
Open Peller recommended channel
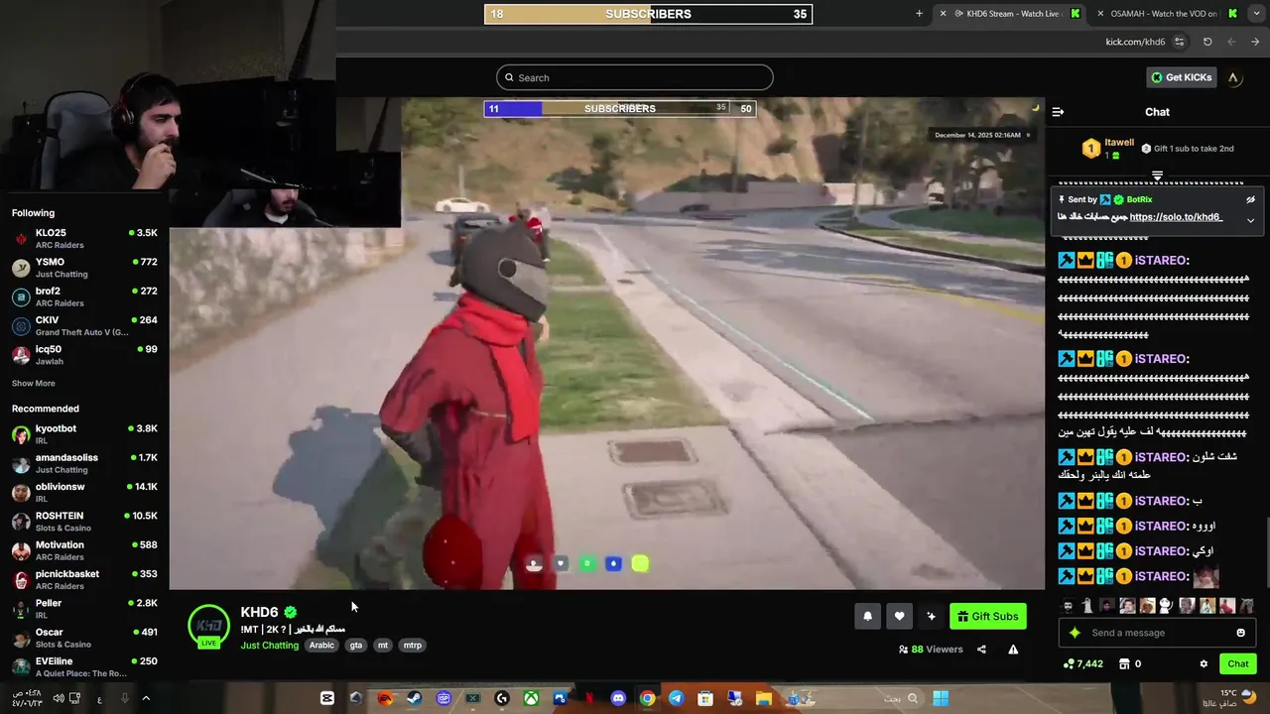point(84,608)
